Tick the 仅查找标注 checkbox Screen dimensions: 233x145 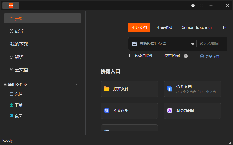(161, 56)
